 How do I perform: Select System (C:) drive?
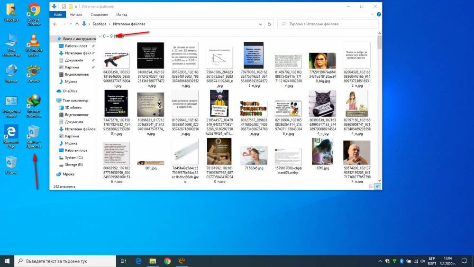click(x=74, y=157)
